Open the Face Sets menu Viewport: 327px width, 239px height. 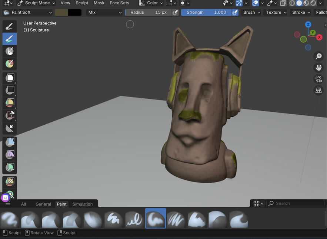click(119, 3)
